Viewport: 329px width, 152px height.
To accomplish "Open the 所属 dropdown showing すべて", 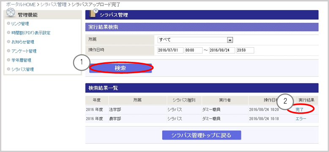I will pos(196,40).
